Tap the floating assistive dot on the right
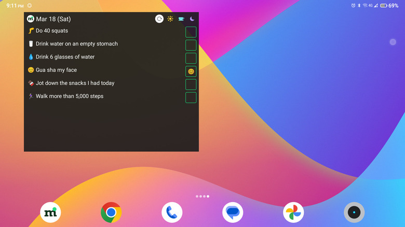 393,42
